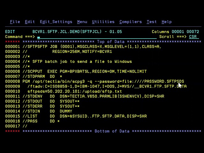
Task: Click line number 000008 prefix area
Action: pos(12,81)
